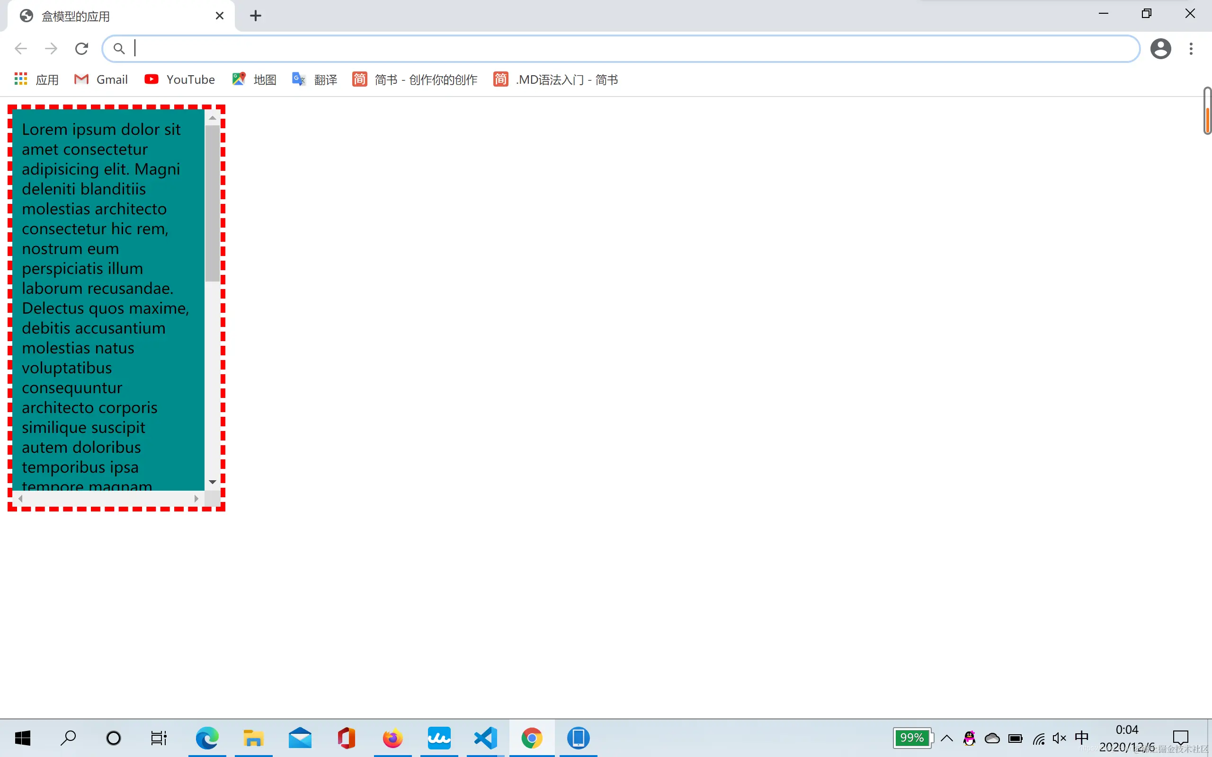This screenshot has width=1212, height=757.
Task: Open Visual Studio Code from the taskbar
Action: click(485, 738)
